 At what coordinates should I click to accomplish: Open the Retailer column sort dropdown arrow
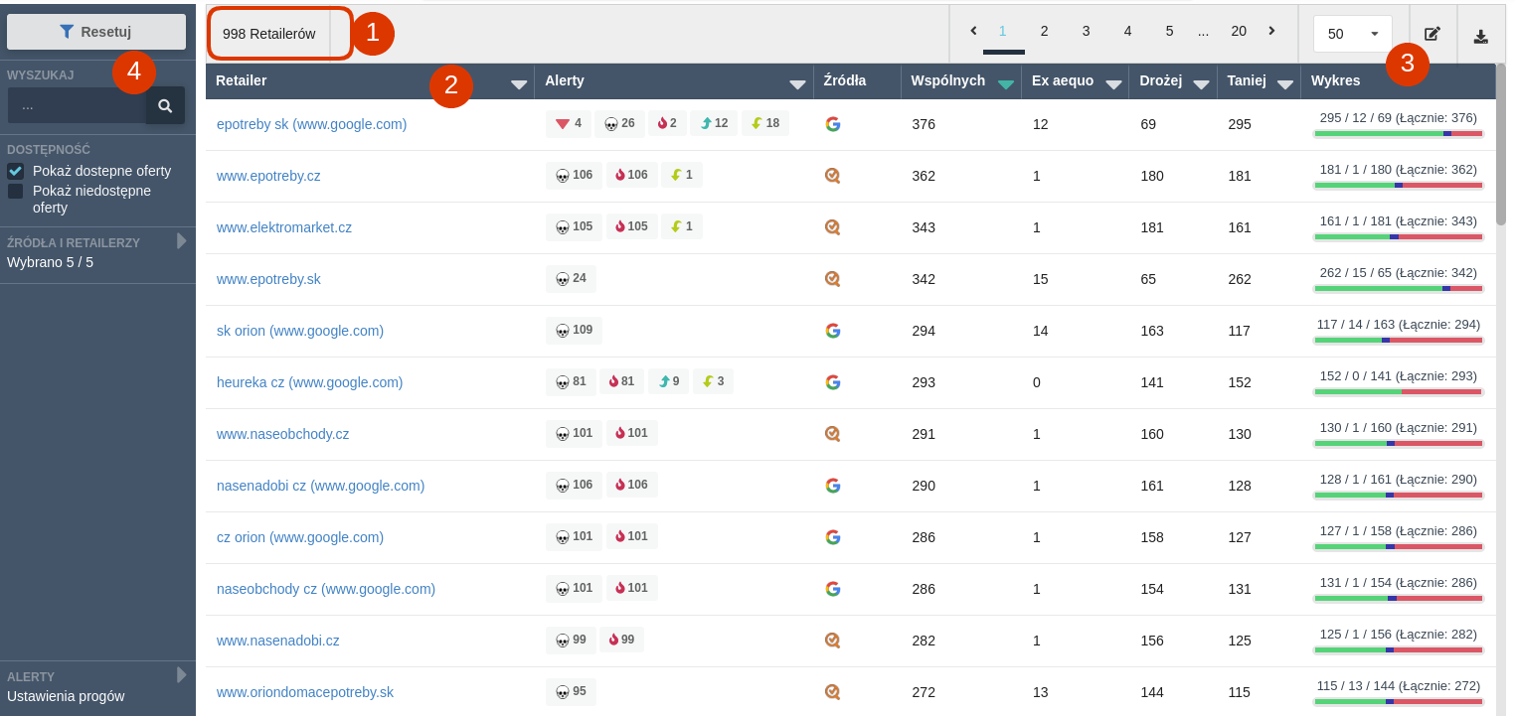coord(519,84)
